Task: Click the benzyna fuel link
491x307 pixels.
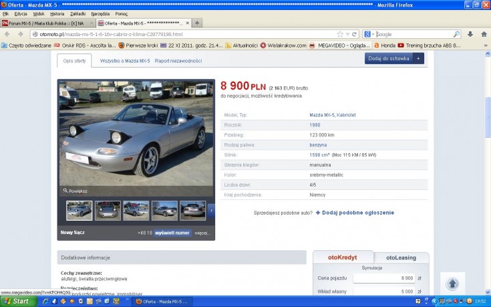Action: [318, 145]
